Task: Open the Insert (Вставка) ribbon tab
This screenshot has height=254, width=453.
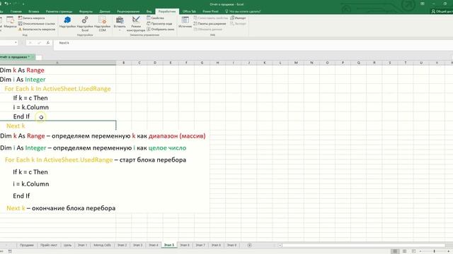Action: (x=34, y=11)
